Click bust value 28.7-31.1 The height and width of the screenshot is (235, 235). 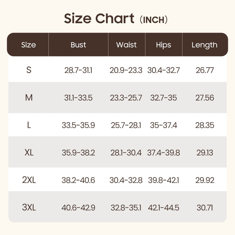coord(78,70)
